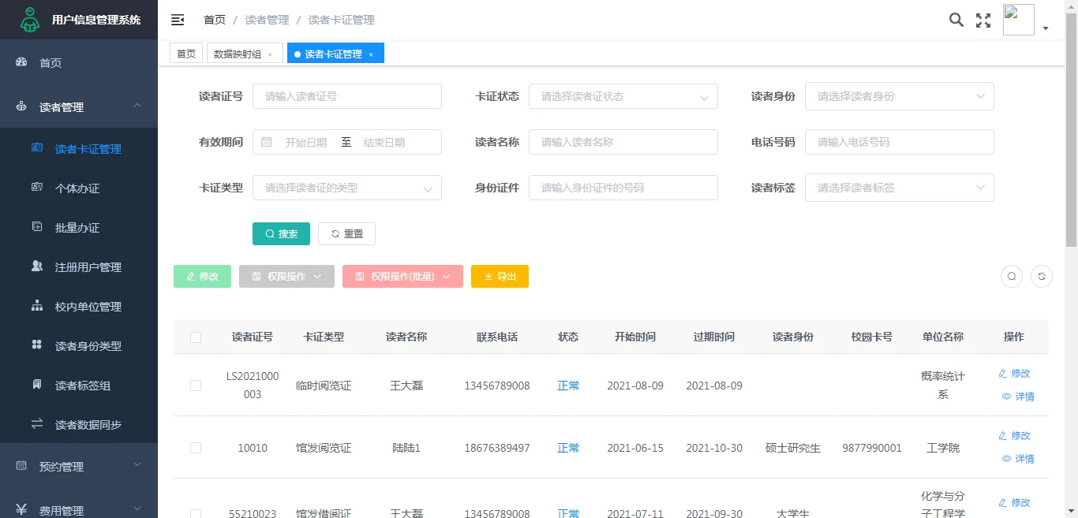Switch to the 首页 tab

186,54
